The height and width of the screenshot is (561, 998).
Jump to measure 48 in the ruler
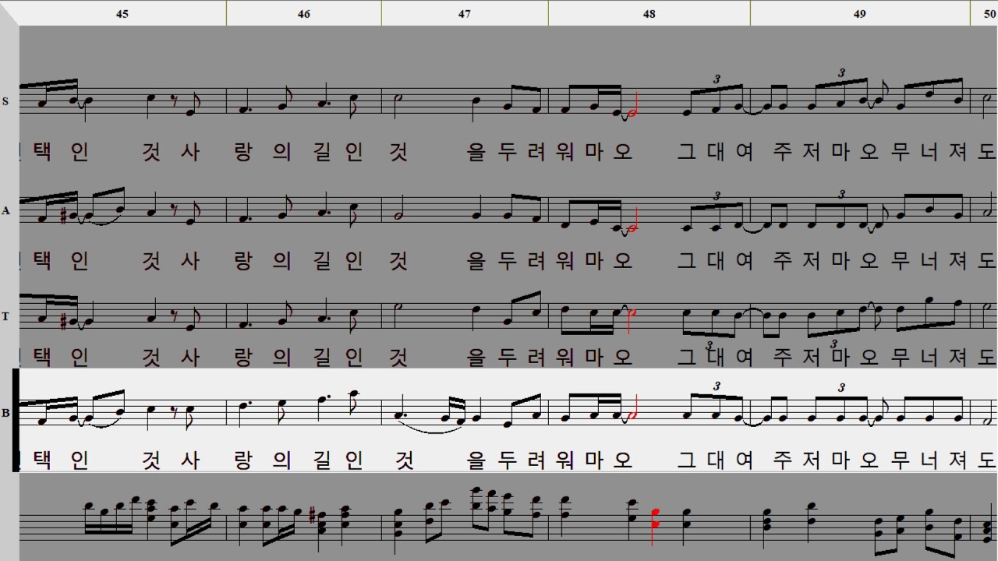[x=649, y=13]
